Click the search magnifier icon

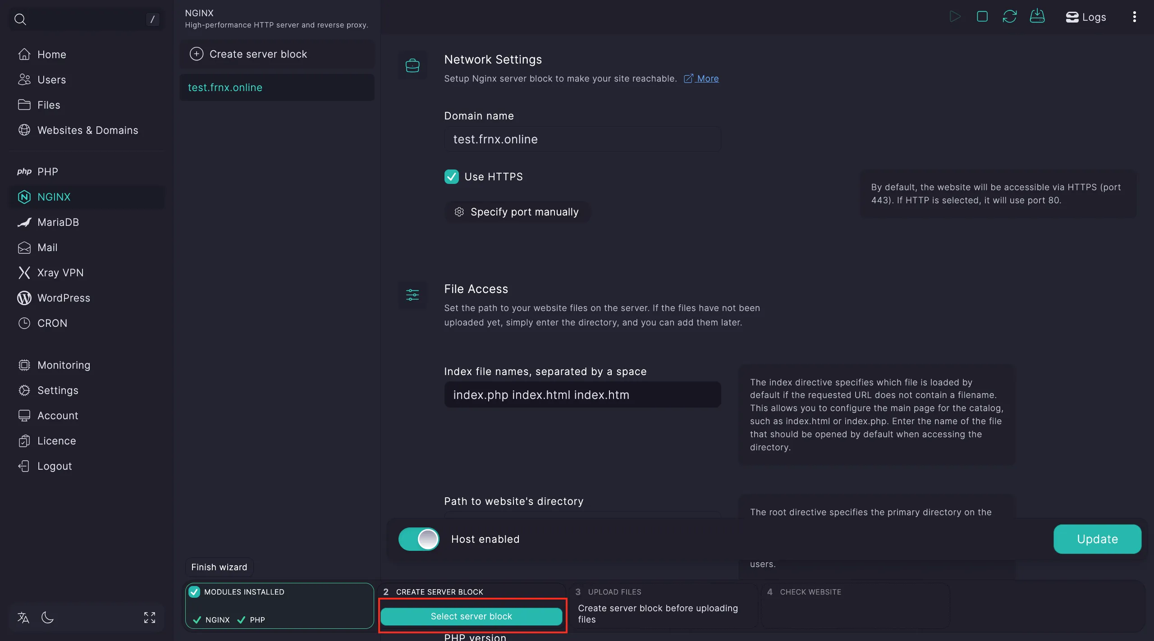tap(20, 19)
